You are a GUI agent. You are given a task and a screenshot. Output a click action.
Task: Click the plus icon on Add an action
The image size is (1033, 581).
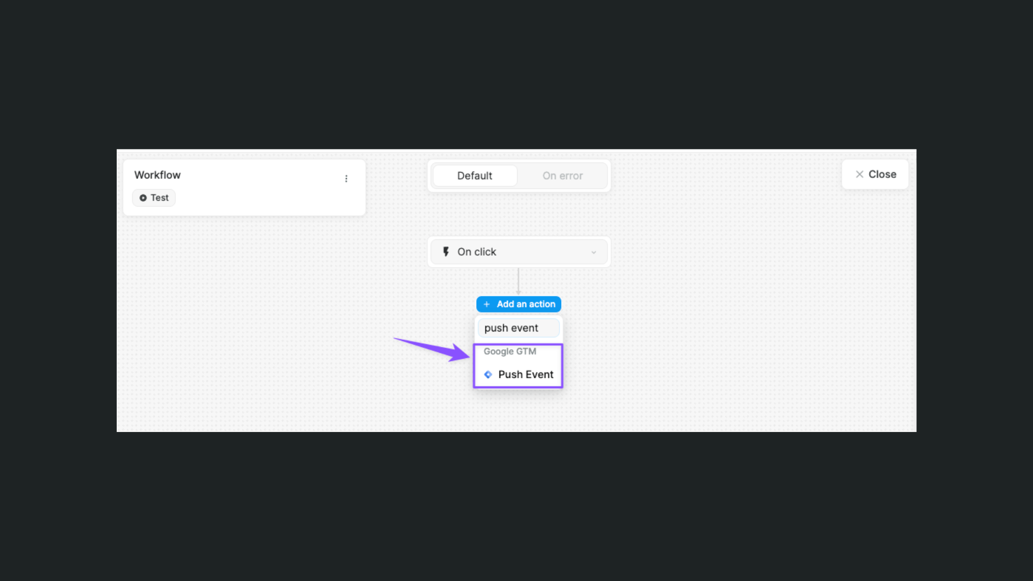(x=486, y=304)
